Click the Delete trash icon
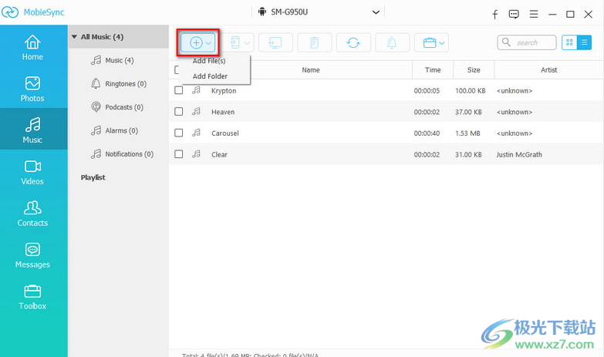604x357 pixels. click(314, 42)
